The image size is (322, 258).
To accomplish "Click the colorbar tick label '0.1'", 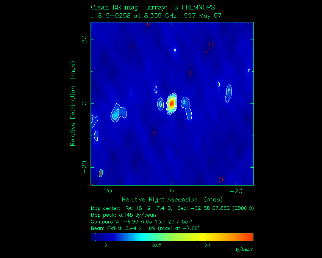I will pyautogui.click(x=208, y=245).
